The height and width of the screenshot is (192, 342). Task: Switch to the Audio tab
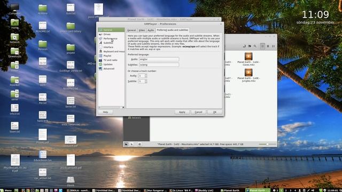coord(151,30)
